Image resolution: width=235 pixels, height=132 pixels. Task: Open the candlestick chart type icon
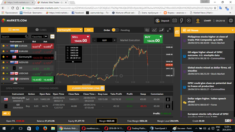coord(147,30)
